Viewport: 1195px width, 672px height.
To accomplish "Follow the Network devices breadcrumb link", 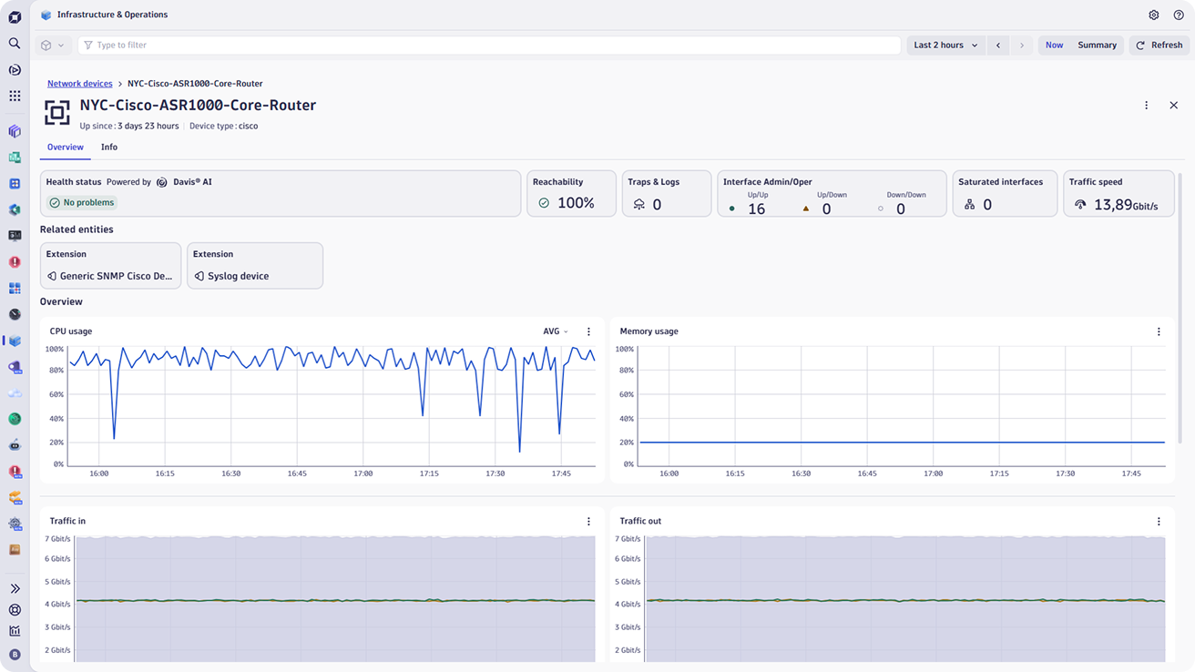I will (x=80, y=84).
